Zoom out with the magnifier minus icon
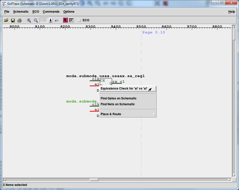239x190 pixels. click(x=36, y=20)
